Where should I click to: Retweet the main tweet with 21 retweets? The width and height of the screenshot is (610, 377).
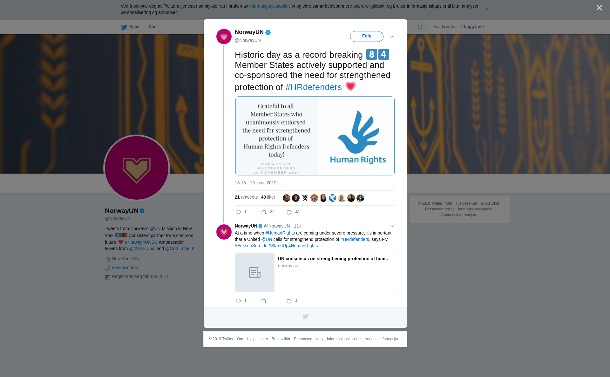[x=264, y=212]
